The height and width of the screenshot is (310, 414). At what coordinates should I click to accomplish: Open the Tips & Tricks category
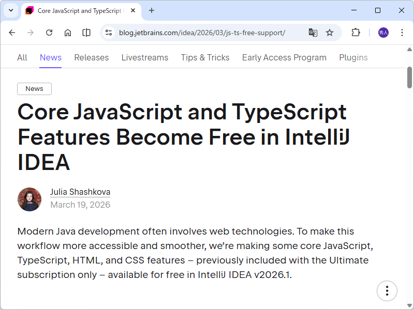click(x=205, y=57)
